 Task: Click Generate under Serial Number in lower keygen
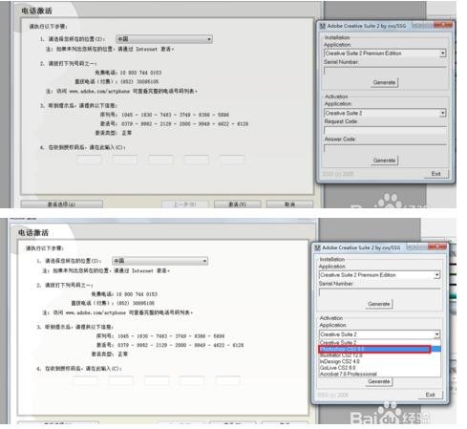[x=379, y=304]
